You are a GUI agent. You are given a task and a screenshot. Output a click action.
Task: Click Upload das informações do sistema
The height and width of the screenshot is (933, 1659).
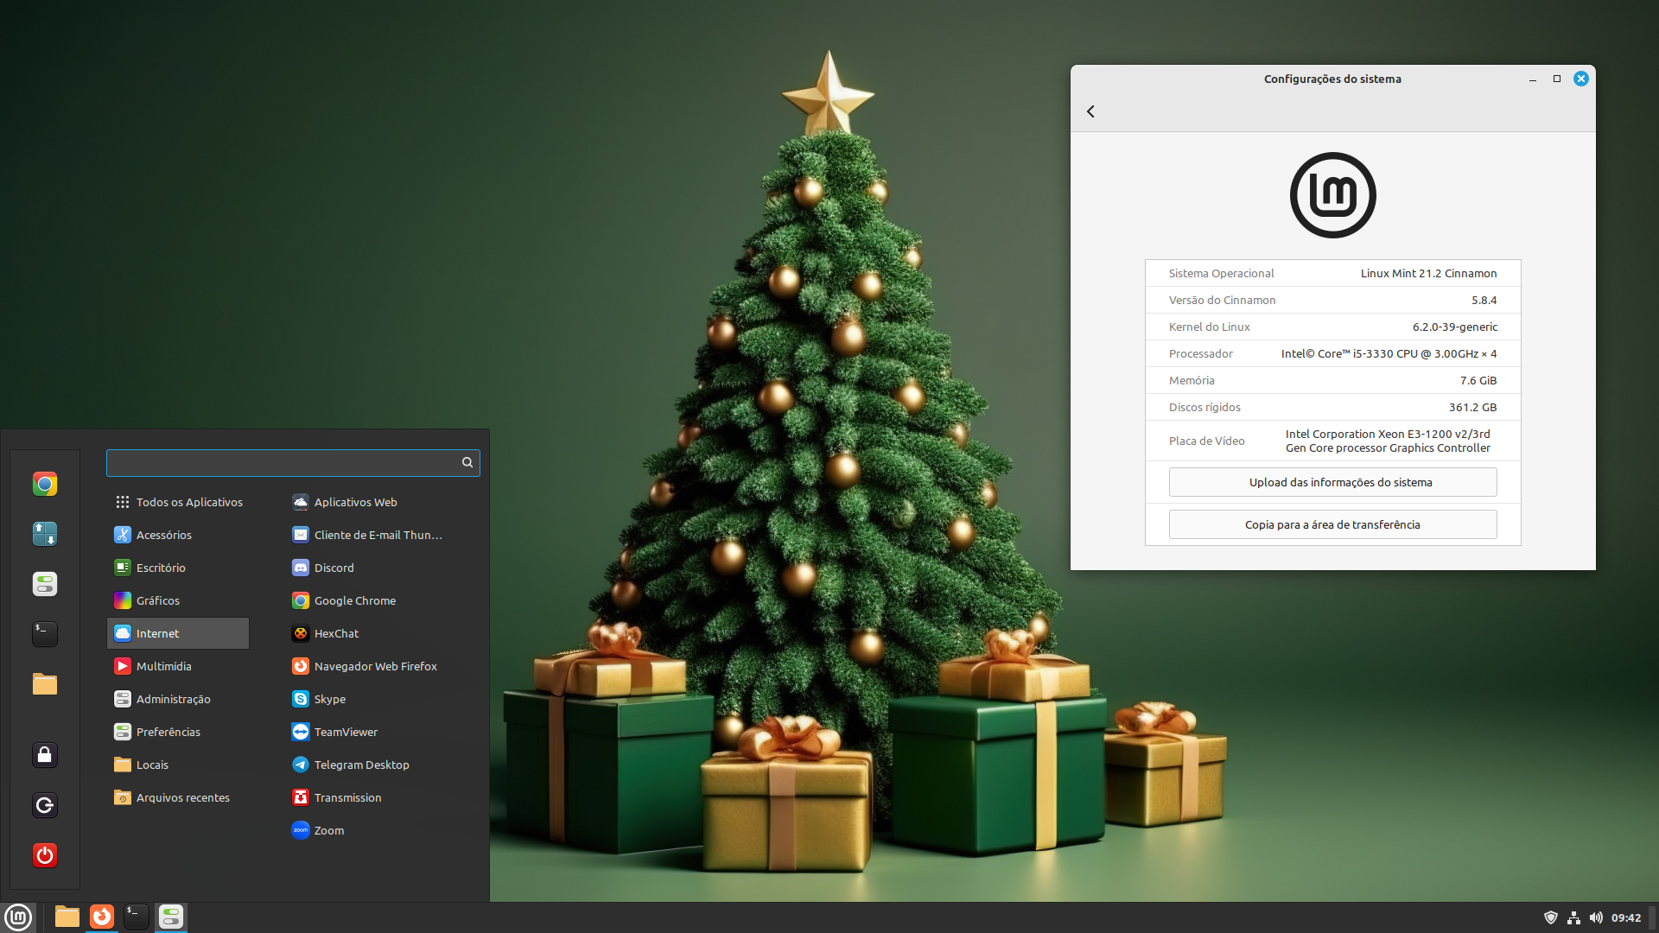coord(1332,482)
